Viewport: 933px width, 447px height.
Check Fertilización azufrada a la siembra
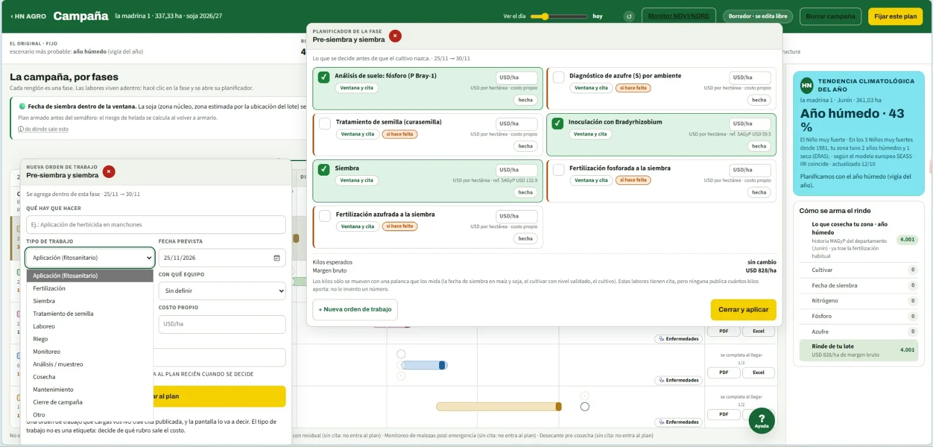coord(325,215)
